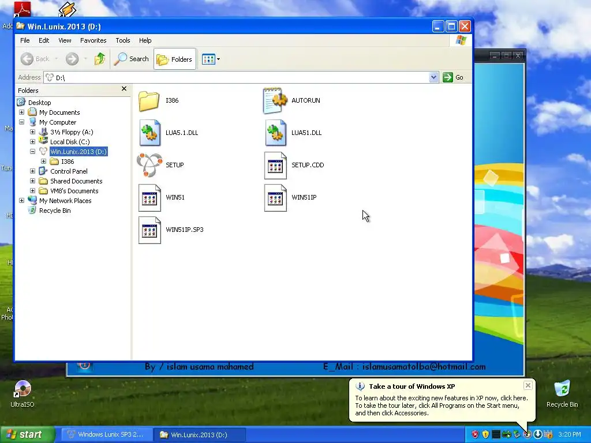Open the Favorites menu
This screenshot has width=591, height=443.
tap(93, 40)
